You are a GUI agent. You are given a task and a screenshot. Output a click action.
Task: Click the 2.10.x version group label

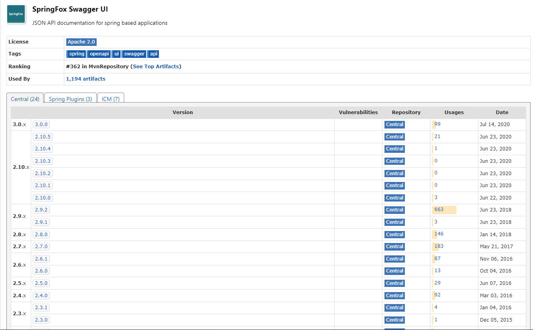click(21, 167)
